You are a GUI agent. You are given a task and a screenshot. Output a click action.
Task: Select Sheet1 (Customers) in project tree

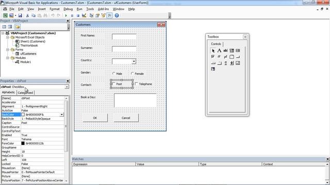tap(32, 41)
